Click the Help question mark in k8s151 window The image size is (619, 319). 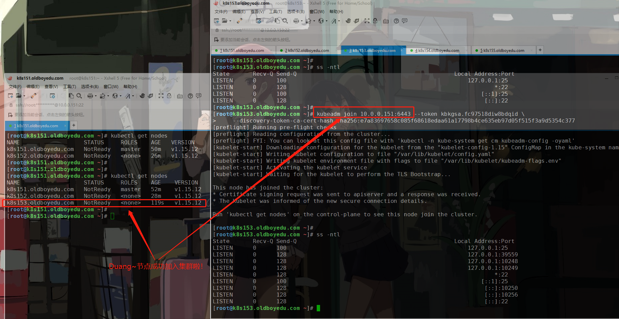tap(190, 96)
